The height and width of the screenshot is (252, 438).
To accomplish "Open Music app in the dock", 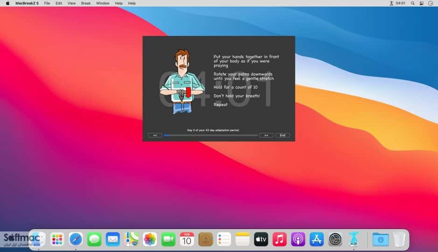I will 280,239.
